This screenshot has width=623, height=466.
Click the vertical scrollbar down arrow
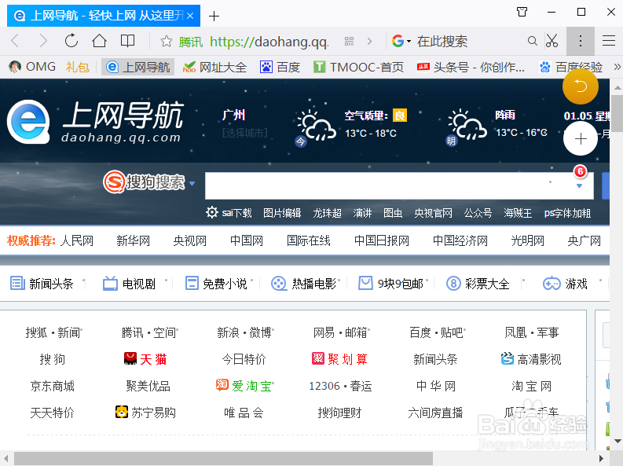tap(618, 441)
